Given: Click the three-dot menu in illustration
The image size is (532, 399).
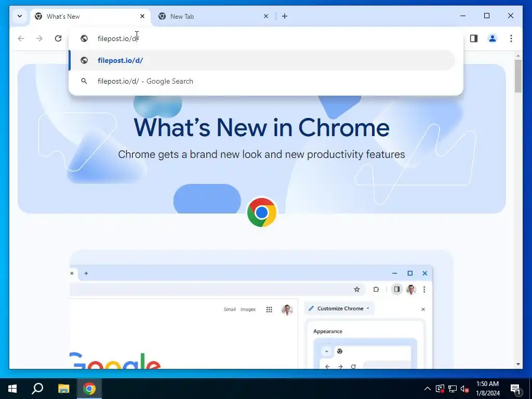Looking at the screenshot, I should coord(424,289).
